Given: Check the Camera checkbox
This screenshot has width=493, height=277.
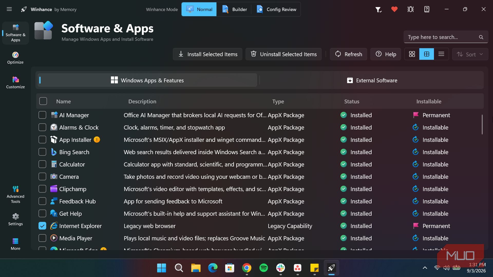Looking at the screenshot, I should point(42,176).
